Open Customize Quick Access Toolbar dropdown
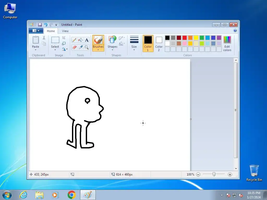This screenshot has height=200, width=267. (56, 25)
